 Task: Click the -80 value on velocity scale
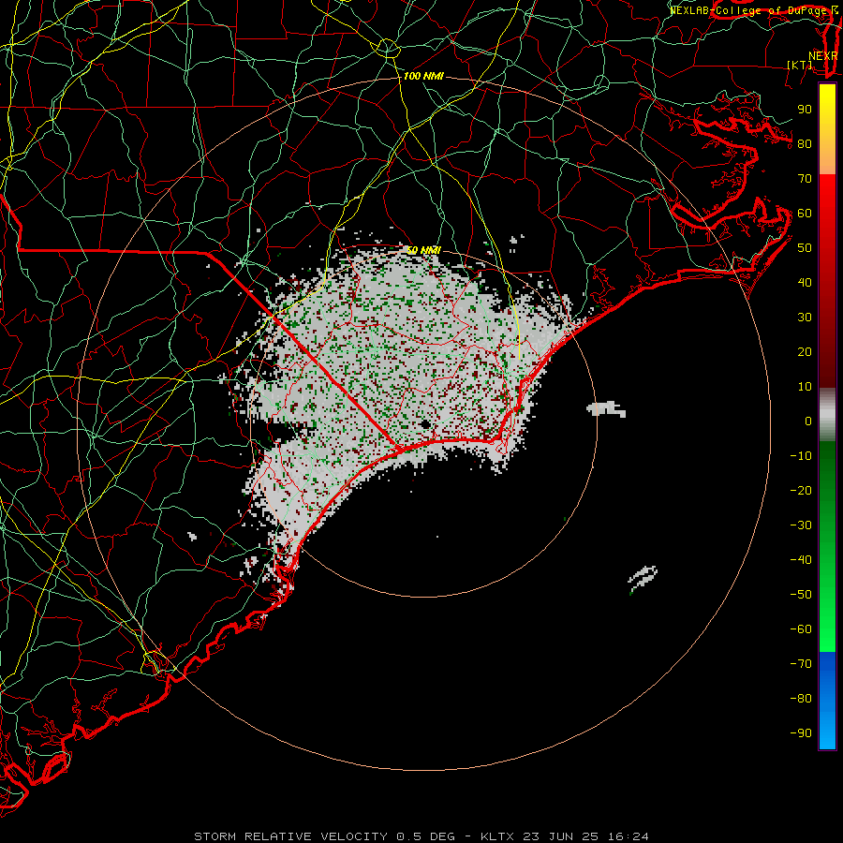(801, 699)
